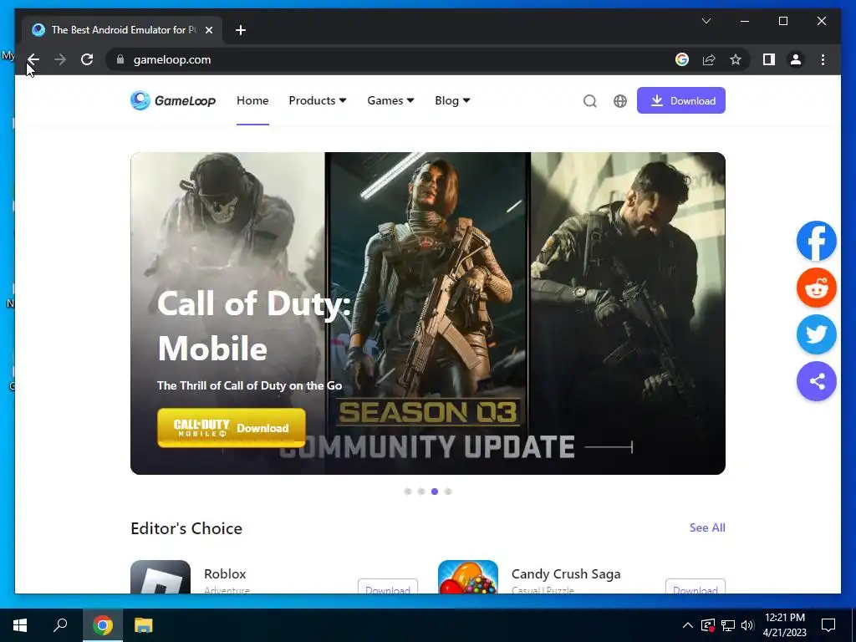
Task: Reload the gameloop.com page
Action: [x=87, y=59]
